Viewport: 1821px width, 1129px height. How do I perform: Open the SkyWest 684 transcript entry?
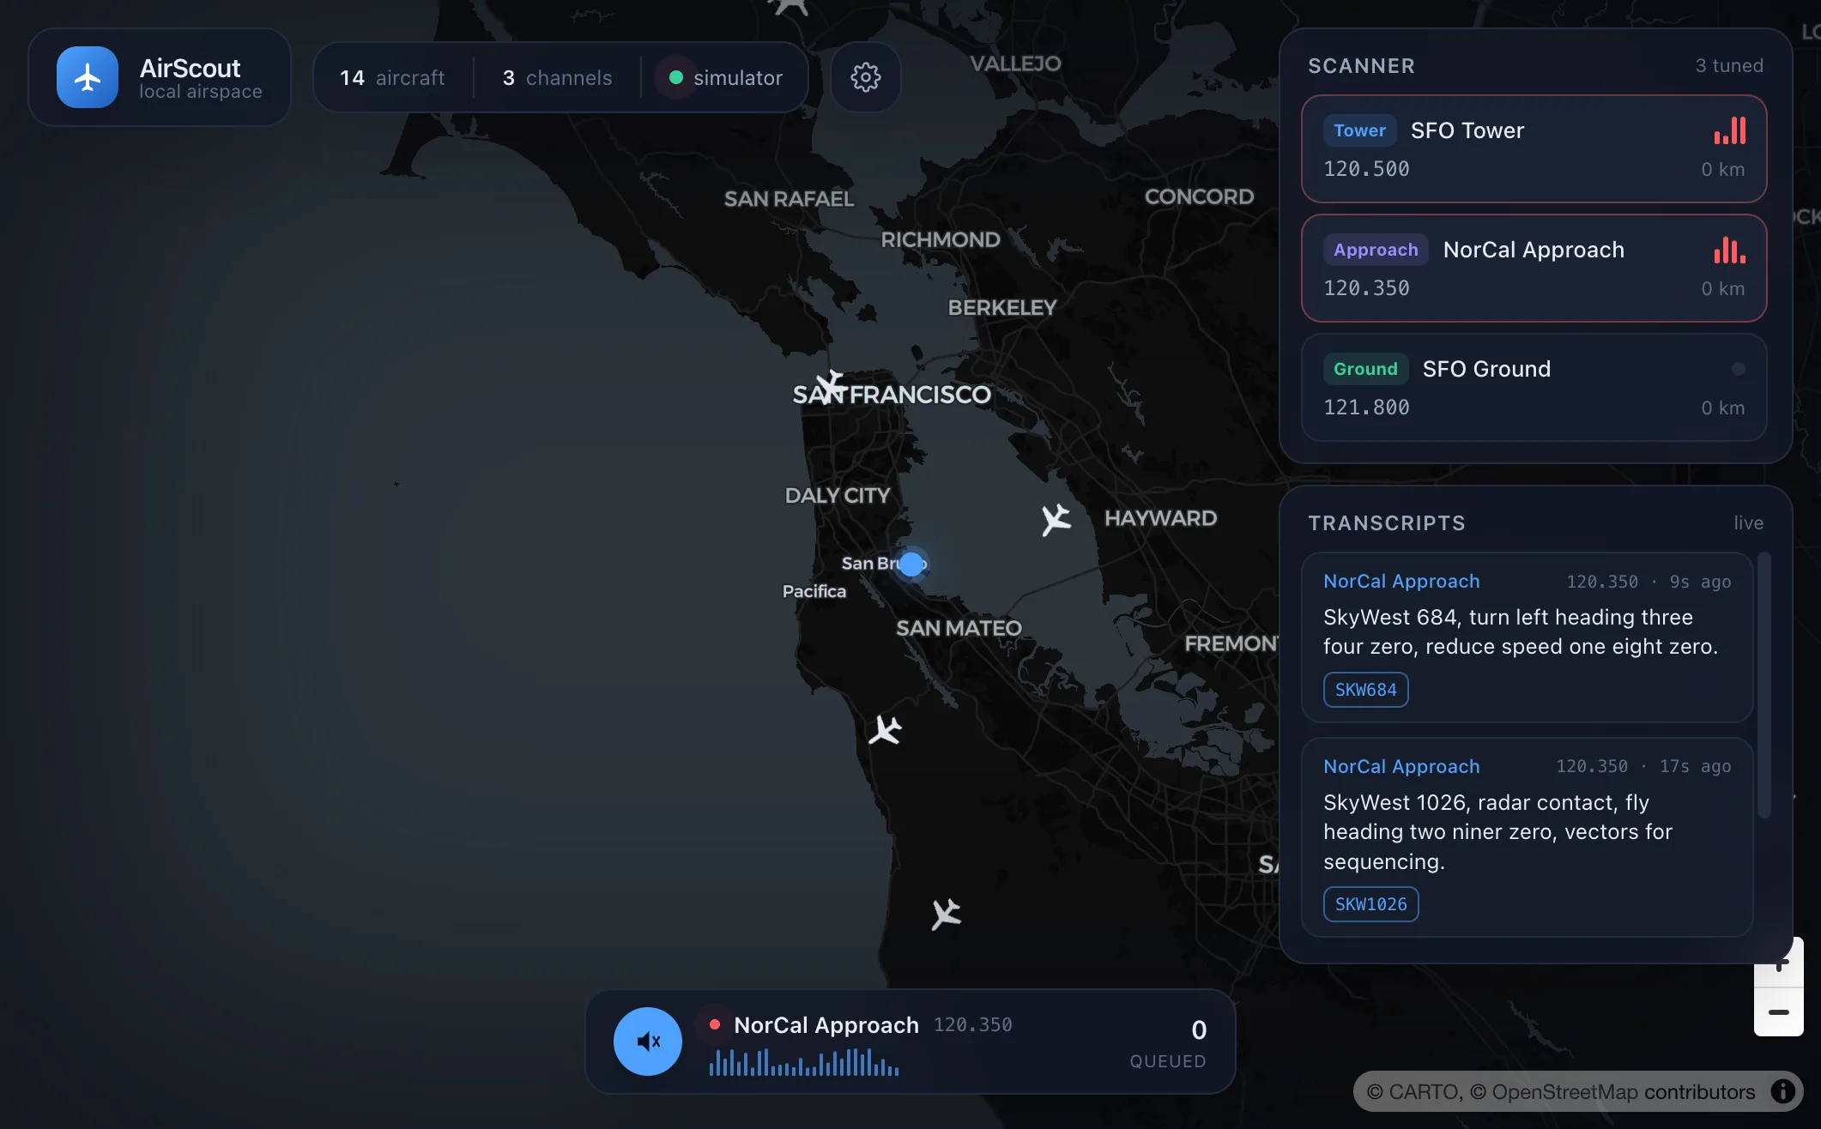(x=1527, y=637)
